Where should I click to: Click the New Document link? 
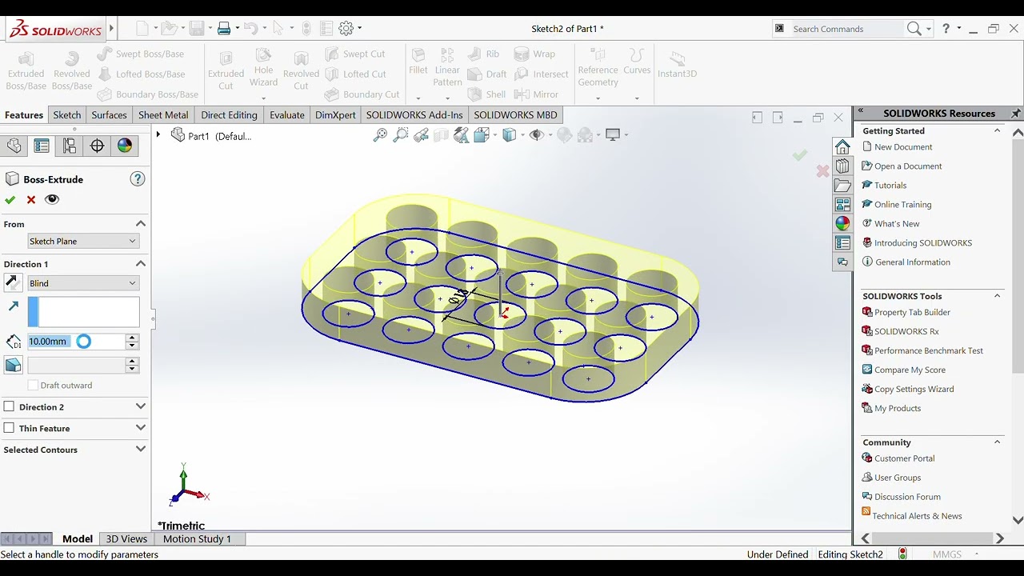(x=903, y=147)
